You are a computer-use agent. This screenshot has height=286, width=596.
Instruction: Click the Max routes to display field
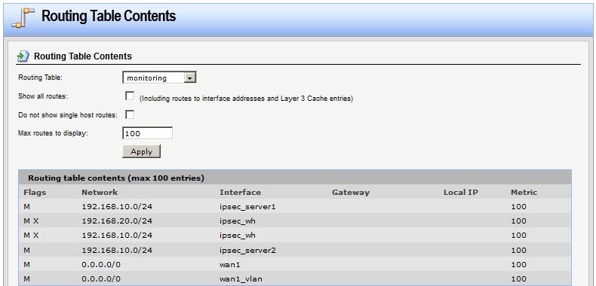[147, 133]
